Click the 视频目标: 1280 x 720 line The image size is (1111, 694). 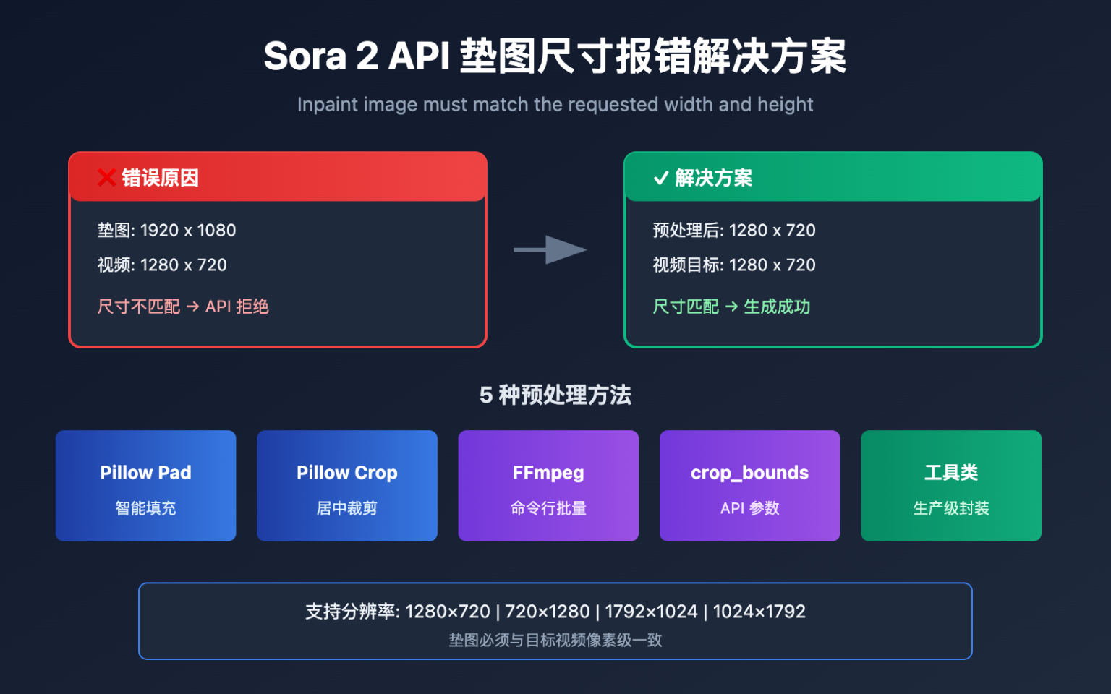734,265
